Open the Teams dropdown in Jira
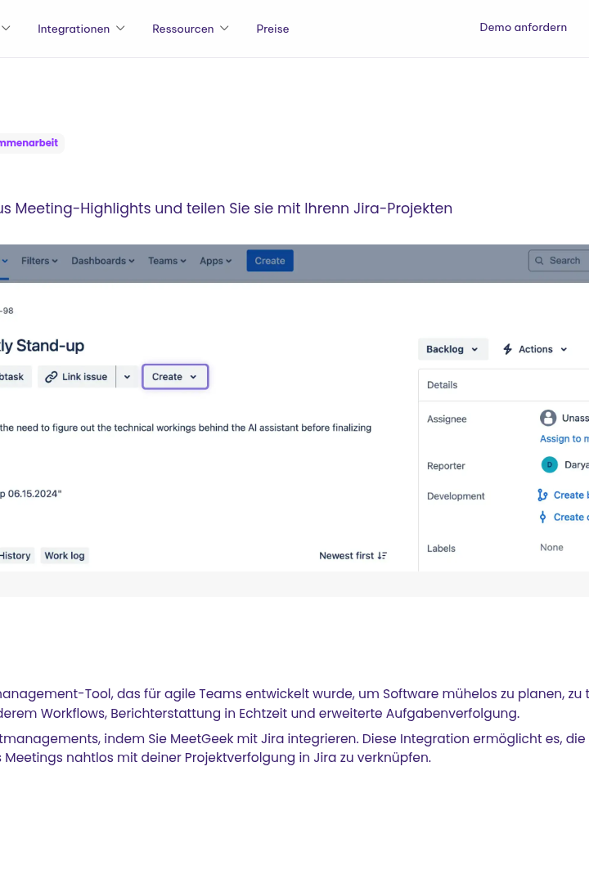The height and width of the screenshot is (883, 589). [167, 261]
